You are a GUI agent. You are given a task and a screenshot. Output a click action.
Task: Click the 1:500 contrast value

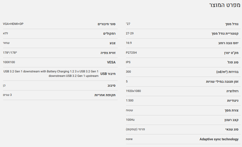[129, 100]
